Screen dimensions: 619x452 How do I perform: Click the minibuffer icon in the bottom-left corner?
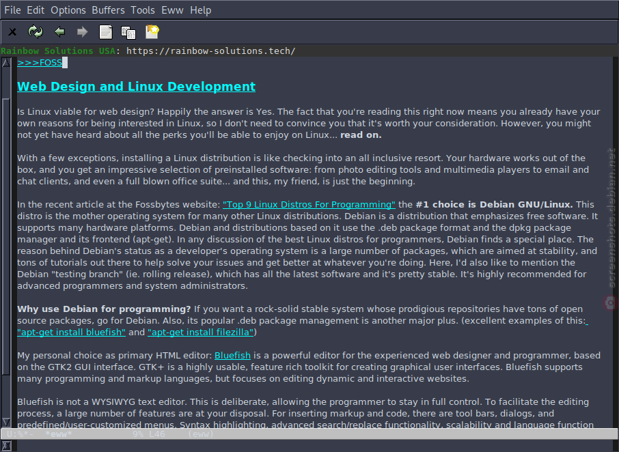click(6, 446)
